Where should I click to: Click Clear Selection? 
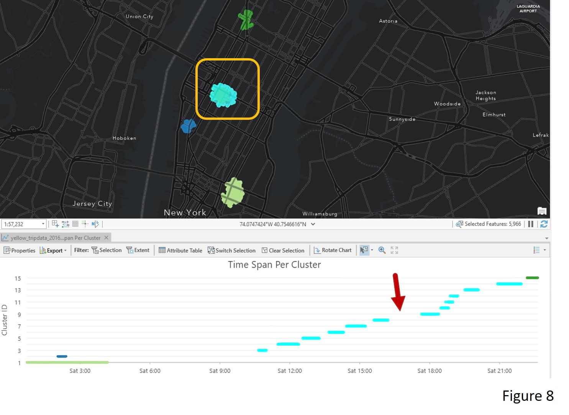point(283,250)
